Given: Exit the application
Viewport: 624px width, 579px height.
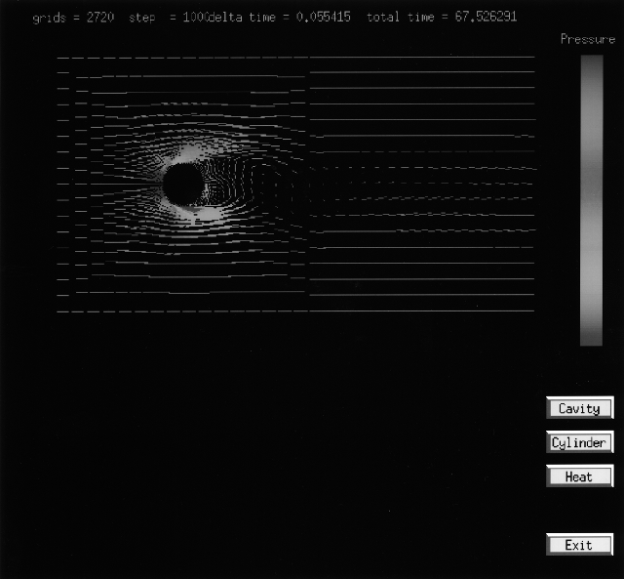Looking at the screenshot, I should click(x=580, y=544).
